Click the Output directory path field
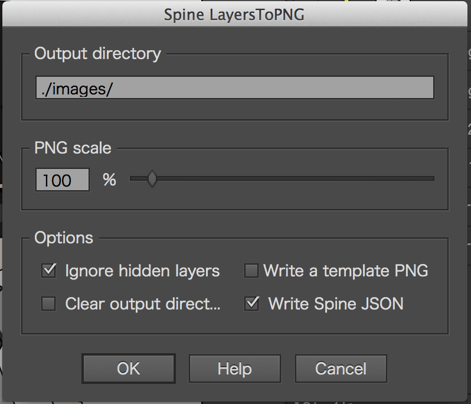 [234, 87]
